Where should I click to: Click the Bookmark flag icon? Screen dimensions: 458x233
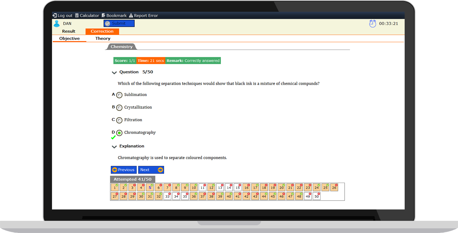tap(103, 16)
